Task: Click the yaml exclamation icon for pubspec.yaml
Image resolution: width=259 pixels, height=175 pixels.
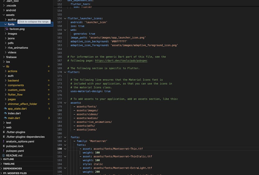Action: tap(4, 151)
